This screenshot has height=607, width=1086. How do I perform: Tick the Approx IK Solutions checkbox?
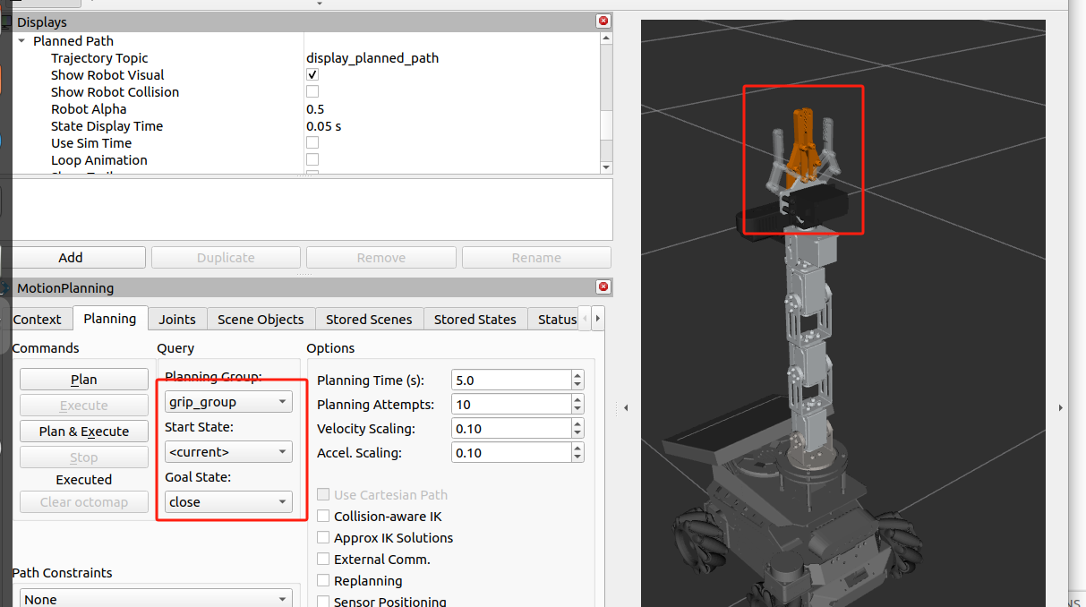click(324, 537)
